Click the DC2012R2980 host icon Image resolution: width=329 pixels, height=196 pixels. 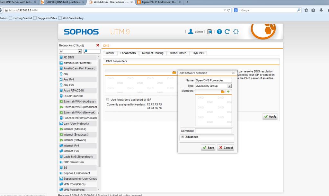(61, 96)
